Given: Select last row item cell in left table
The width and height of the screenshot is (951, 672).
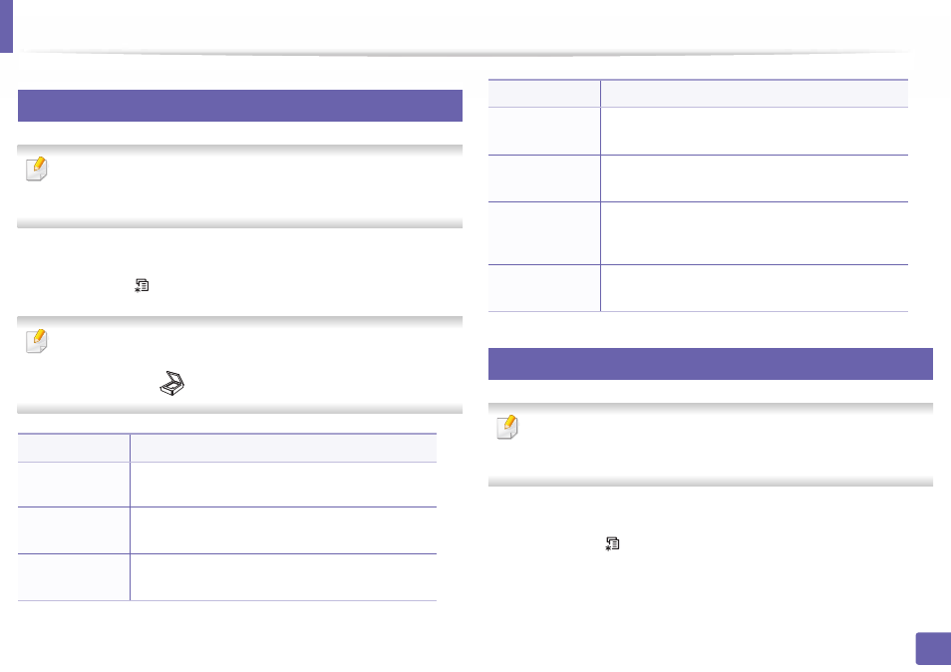Looking at the screenshot, I should 74,577.
